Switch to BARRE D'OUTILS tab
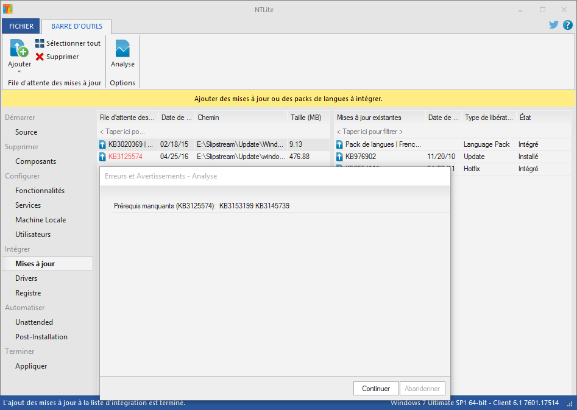The width and height of the screenshot is (577, 410). tap(77, 26)
